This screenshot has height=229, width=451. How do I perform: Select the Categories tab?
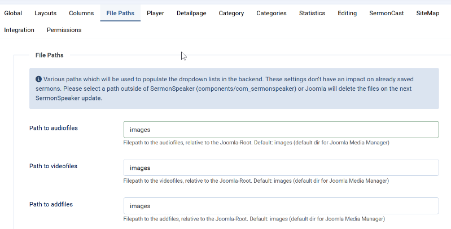271,13
